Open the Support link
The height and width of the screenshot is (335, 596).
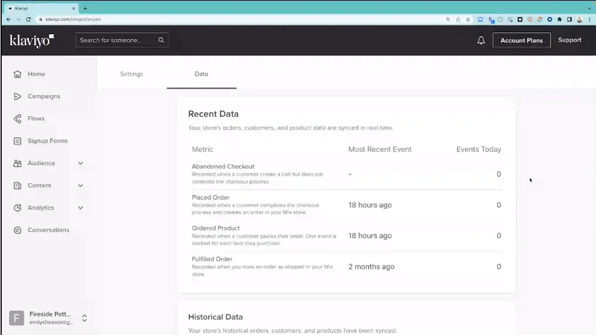click(569, 40)
